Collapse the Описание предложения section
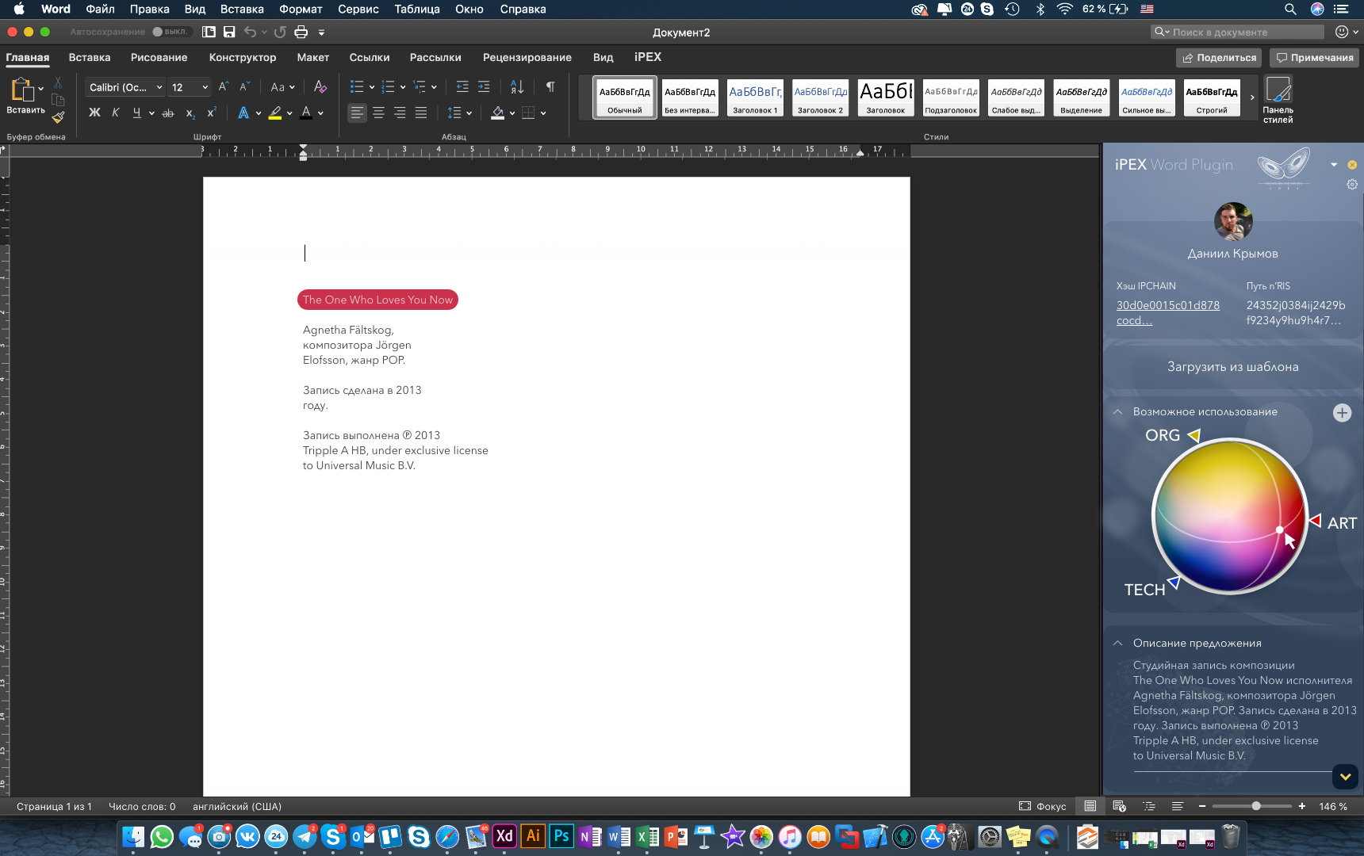Screen dimensions: 1364x856 click(x=1117, y=644)
